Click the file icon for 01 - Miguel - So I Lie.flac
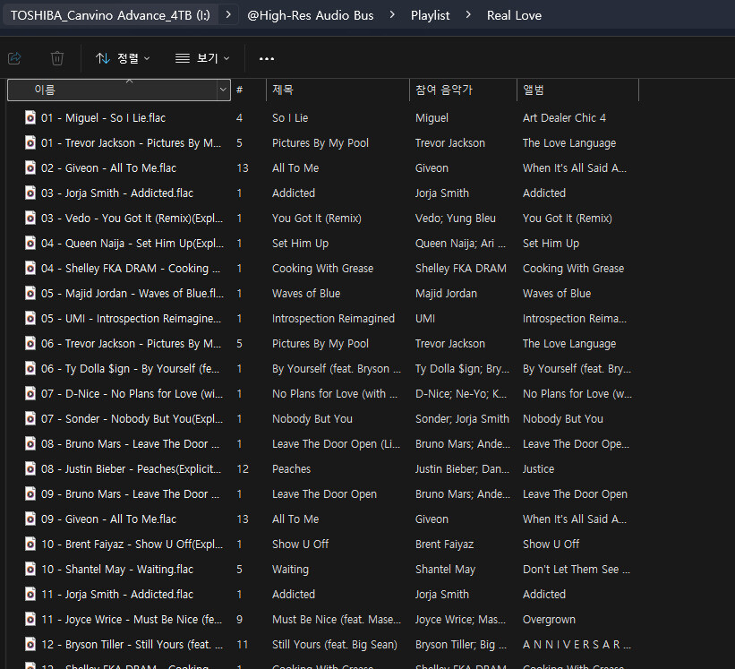The image size is (735, 669). pyautogui.click(x=30, y=117)
